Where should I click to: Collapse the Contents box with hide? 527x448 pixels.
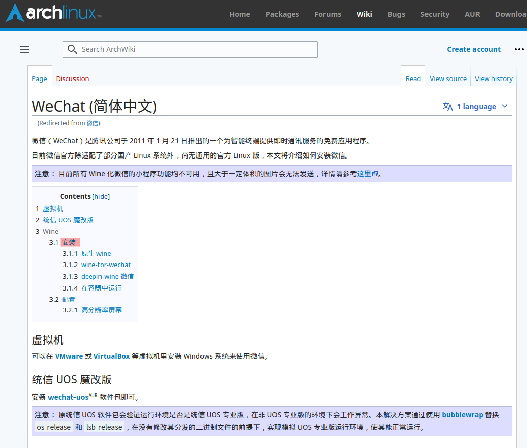coord(101,196)
